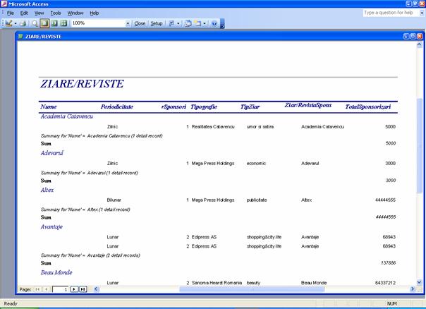The width and height of the screenshot is (426, 309).
Task: Click the page number input field
Action: point(61,289)
